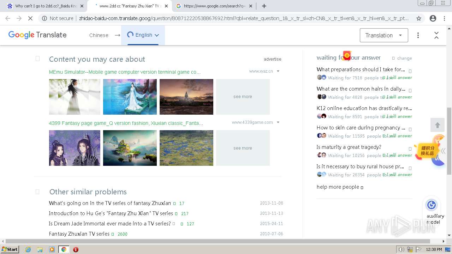Open 'What are the common hairs in daily' question
The image size is (452, 254).
click(x=361, y=89)
